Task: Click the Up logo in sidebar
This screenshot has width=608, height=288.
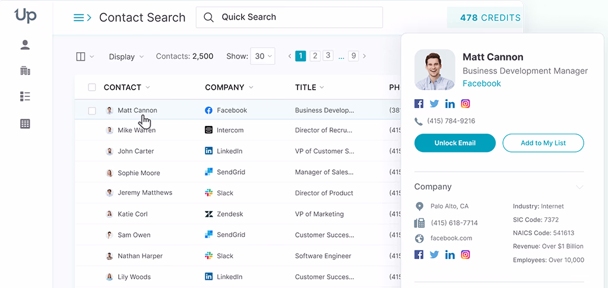Action: (25, 16)
